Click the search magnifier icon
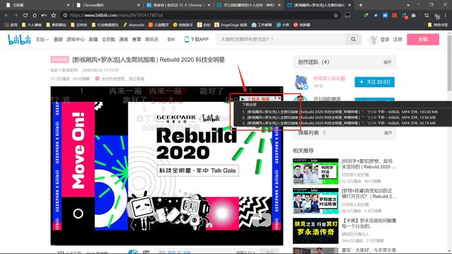The height and width of the screenshot is (254, 452). pyautogui.click(x=353, y=39)
